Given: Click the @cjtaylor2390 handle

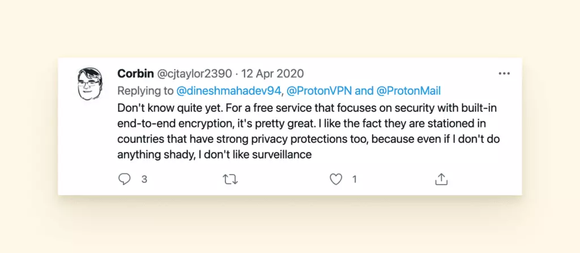Looking at the screenshot, I should pyautogui.click(x=191, y=73).
